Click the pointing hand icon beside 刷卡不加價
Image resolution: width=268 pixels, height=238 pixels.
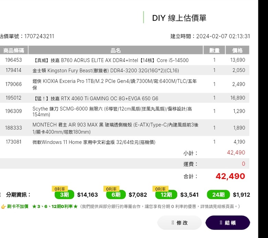pyautogui.click(x=3, y=206)
